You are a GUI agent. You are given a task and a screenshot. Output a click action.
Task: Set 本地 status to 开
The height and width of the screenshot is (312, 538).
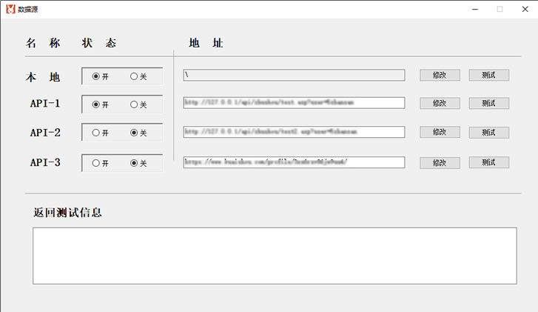coord(96,76)
